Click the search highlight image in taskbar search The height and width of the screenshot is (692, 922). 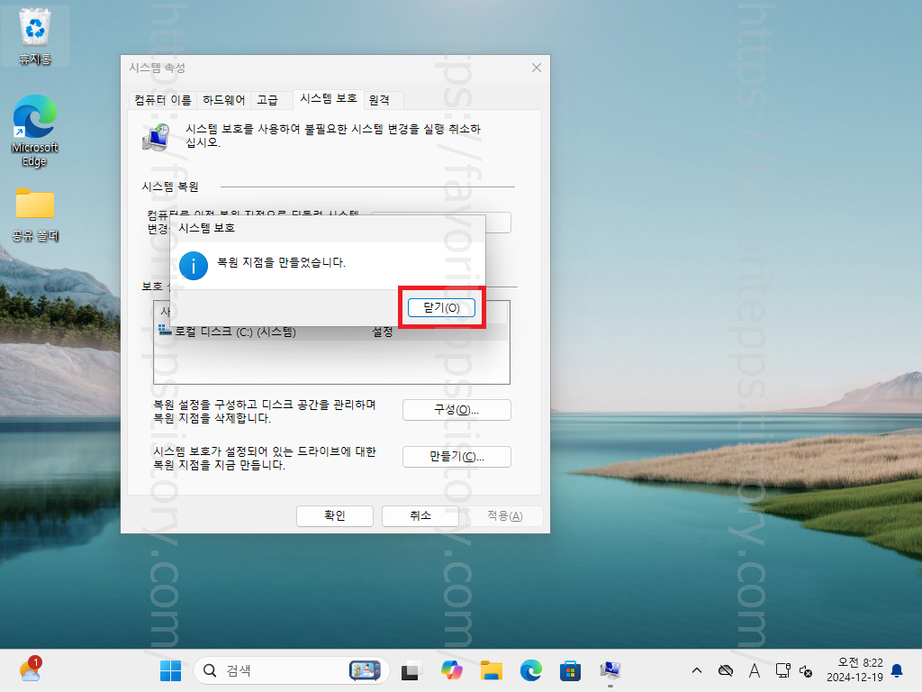365,670
